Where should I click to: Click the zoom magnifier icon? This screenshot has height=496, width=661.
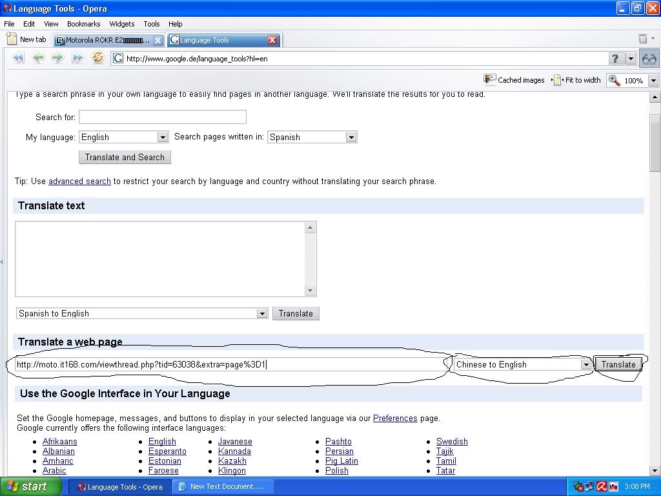point(615,80)
